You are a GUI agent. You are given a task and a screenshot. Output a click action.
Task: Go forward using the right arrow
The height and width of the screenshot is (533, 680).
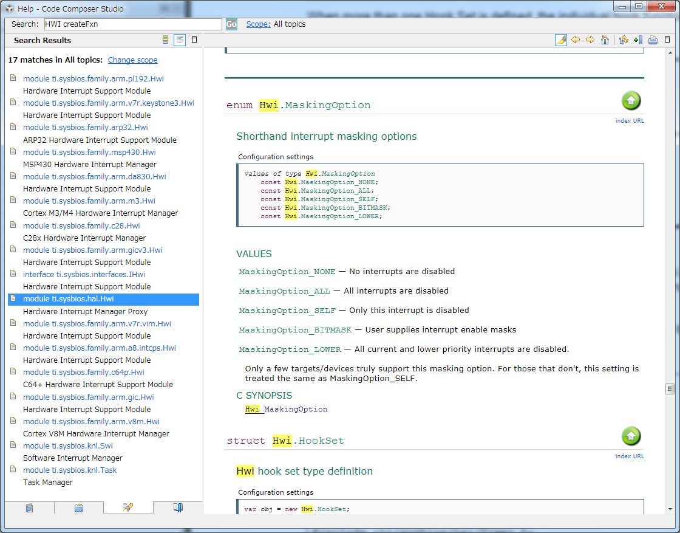[x=590, y=40]
